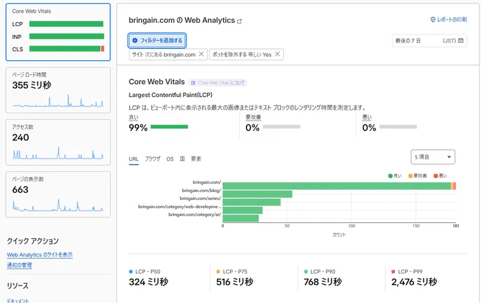Expand the 5 項目 item count dropdown
The height and width of the screenshot is (303, 481).
433,157
